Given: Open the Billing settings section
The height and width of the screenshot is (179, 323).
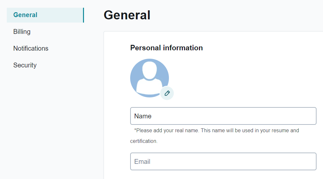Looking at the screenshot, I should pyautogui.click(x=22, y=32).
